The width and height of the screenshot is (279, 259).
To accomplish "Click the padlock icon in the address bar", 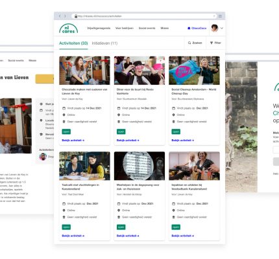I will (x=76, y=16).
